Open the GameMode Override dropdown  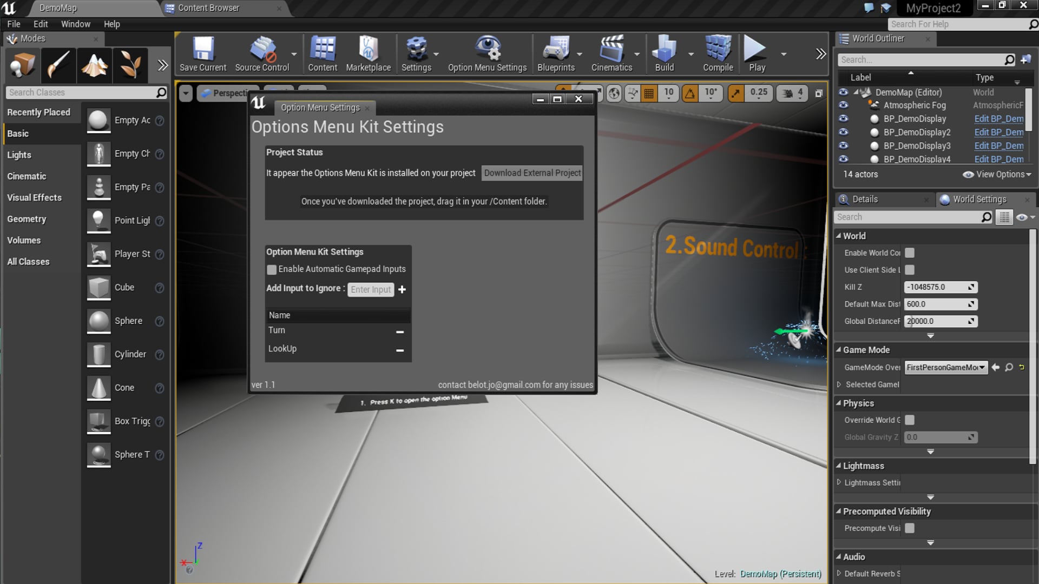945,368
